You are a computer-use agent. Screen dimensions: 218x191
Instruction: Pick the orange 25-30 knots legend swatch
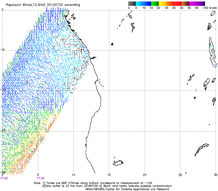[170, 4]
